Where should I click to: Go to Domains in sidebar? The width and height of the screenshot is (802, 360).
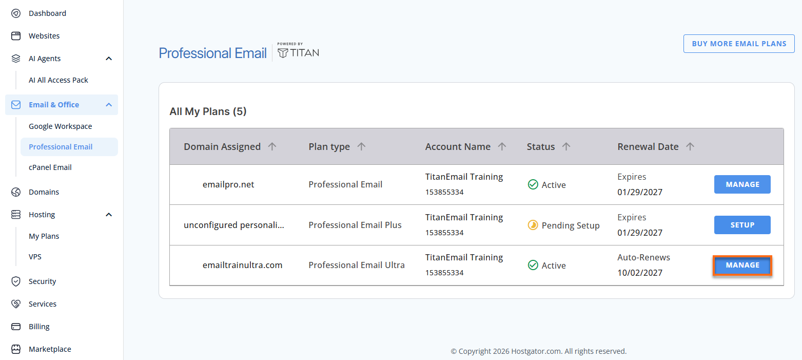point(44,192)
